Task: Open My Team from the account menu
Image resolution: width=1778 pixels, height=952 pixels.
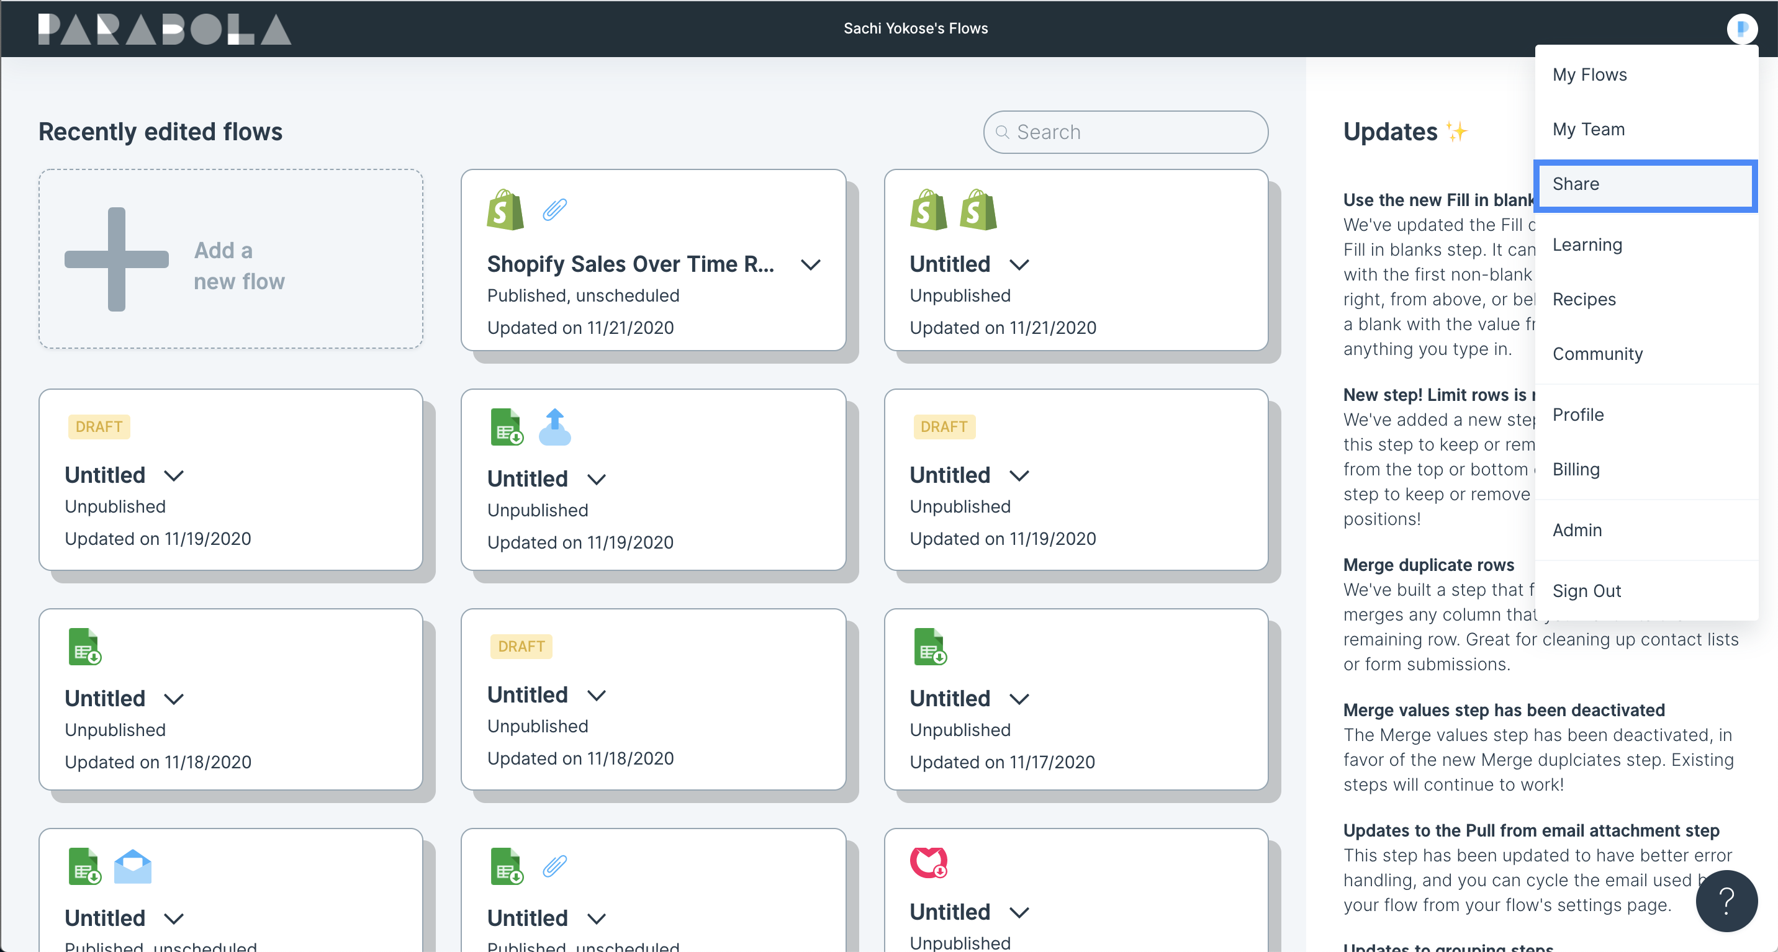Action: 1646,129
